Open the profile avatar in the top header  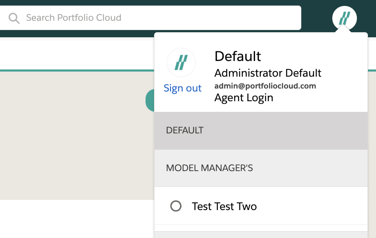click(345, 18)
